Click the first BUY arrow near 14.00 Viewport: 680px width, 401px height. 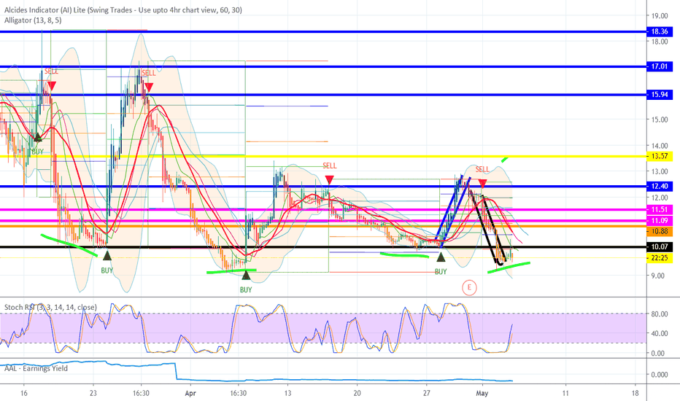(38, 137)
